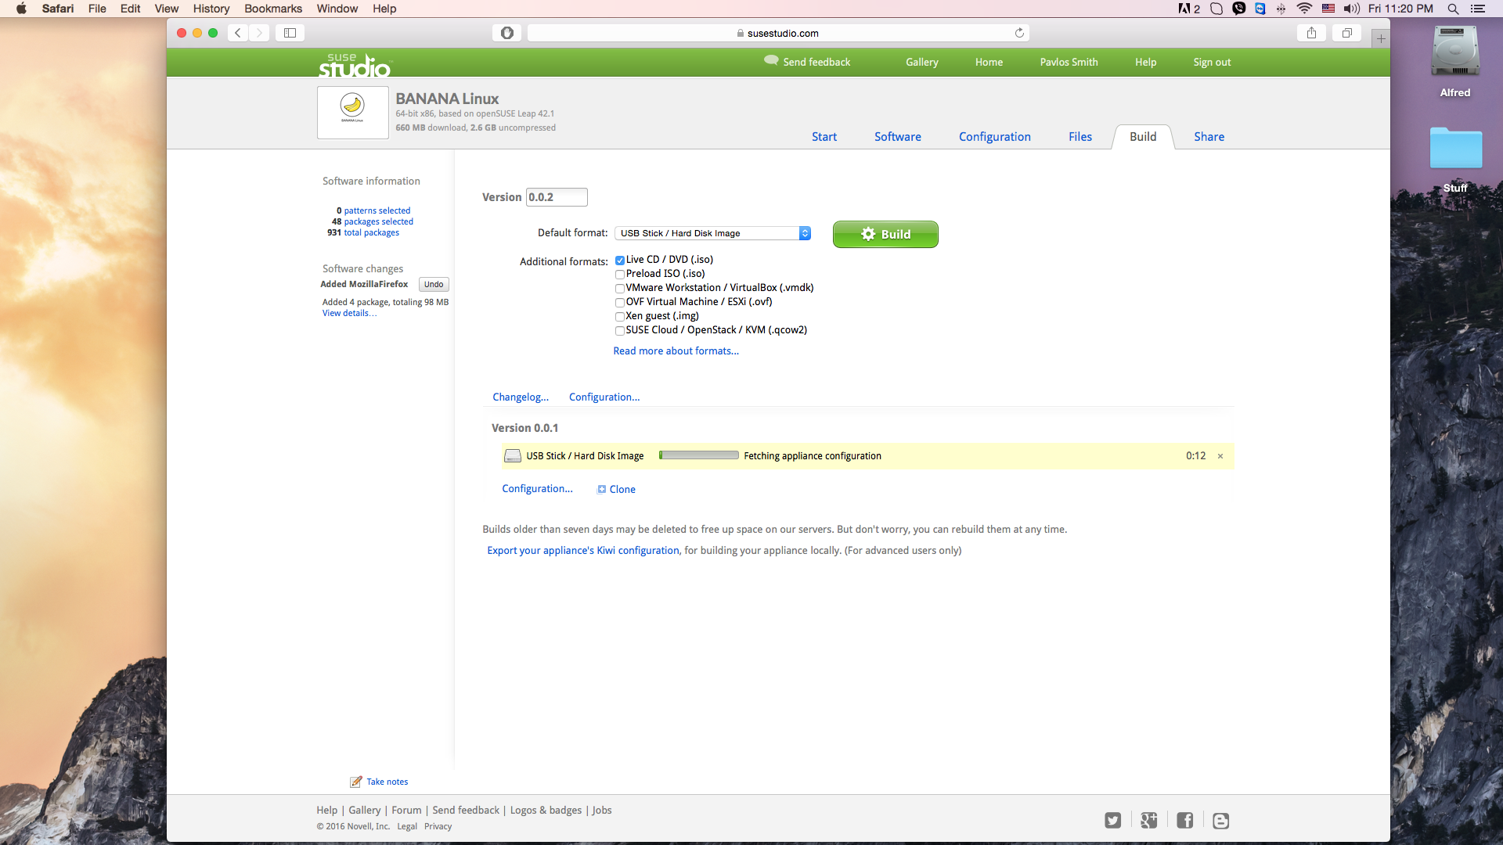Open the Bookmarks menu in the menu bar
This screenshot has width=1503, height=845.
(x=272, y=9)
